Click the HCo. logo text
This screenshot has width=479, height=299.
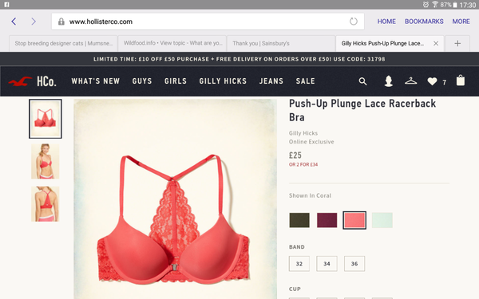tap(46, 81)
